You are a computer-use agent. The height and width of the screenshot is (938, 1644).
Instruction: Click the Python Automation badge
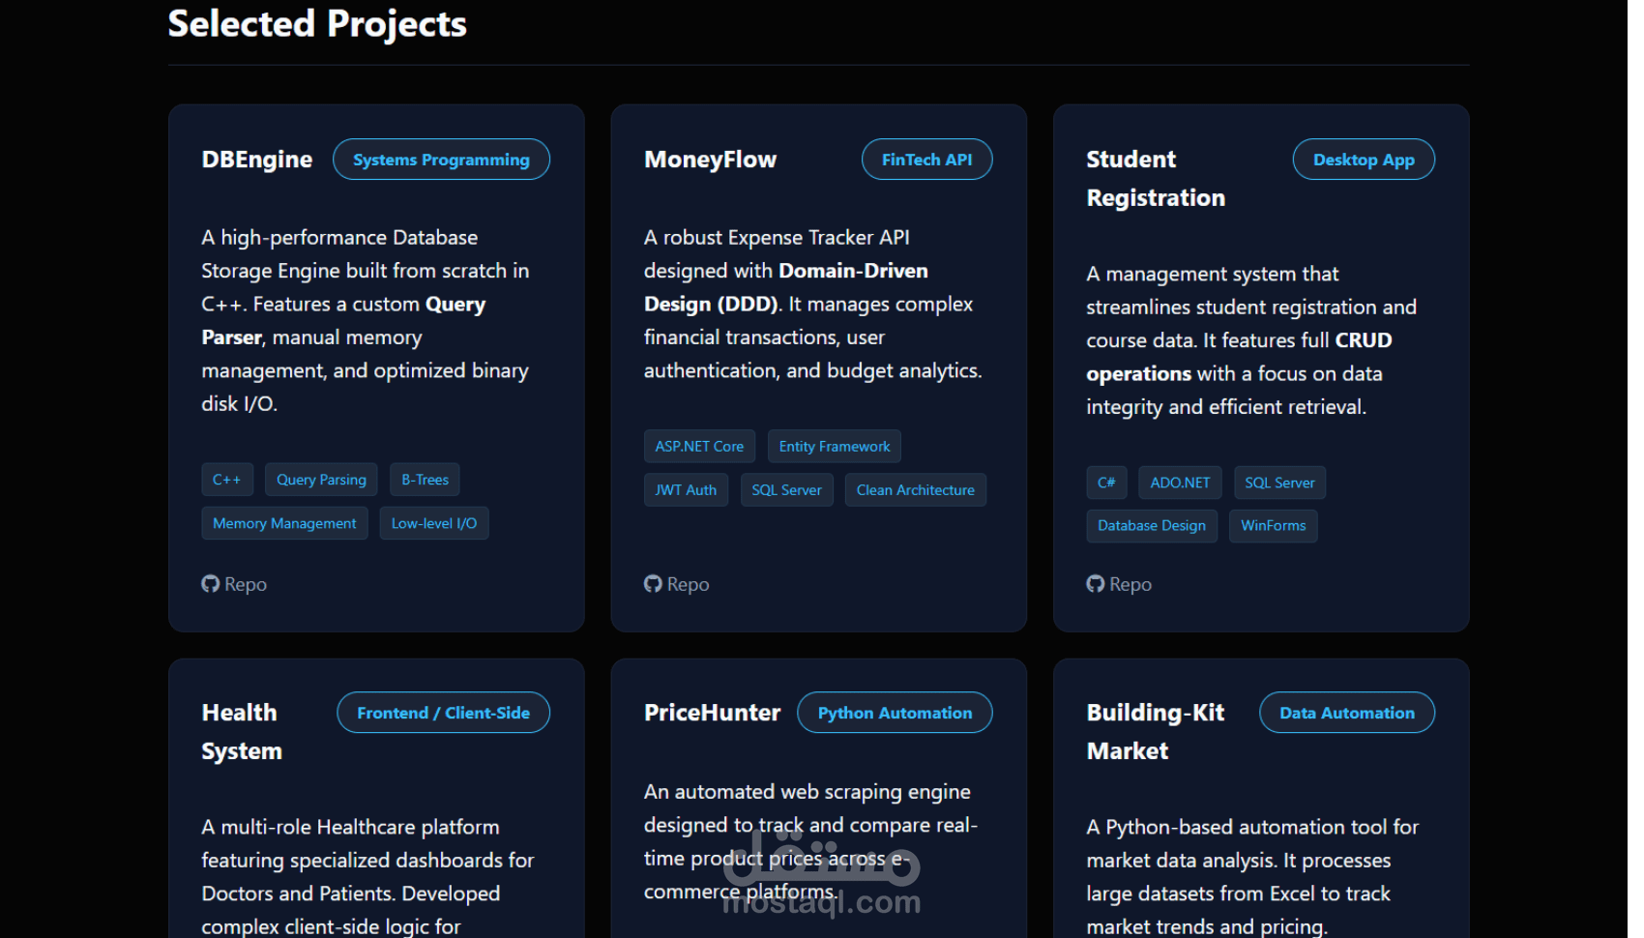coord(895,713)
